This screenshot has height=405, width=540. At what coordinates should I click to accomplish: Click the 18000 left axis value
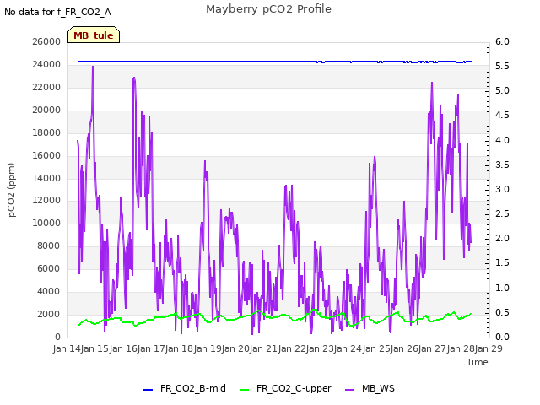pos(46,132)
